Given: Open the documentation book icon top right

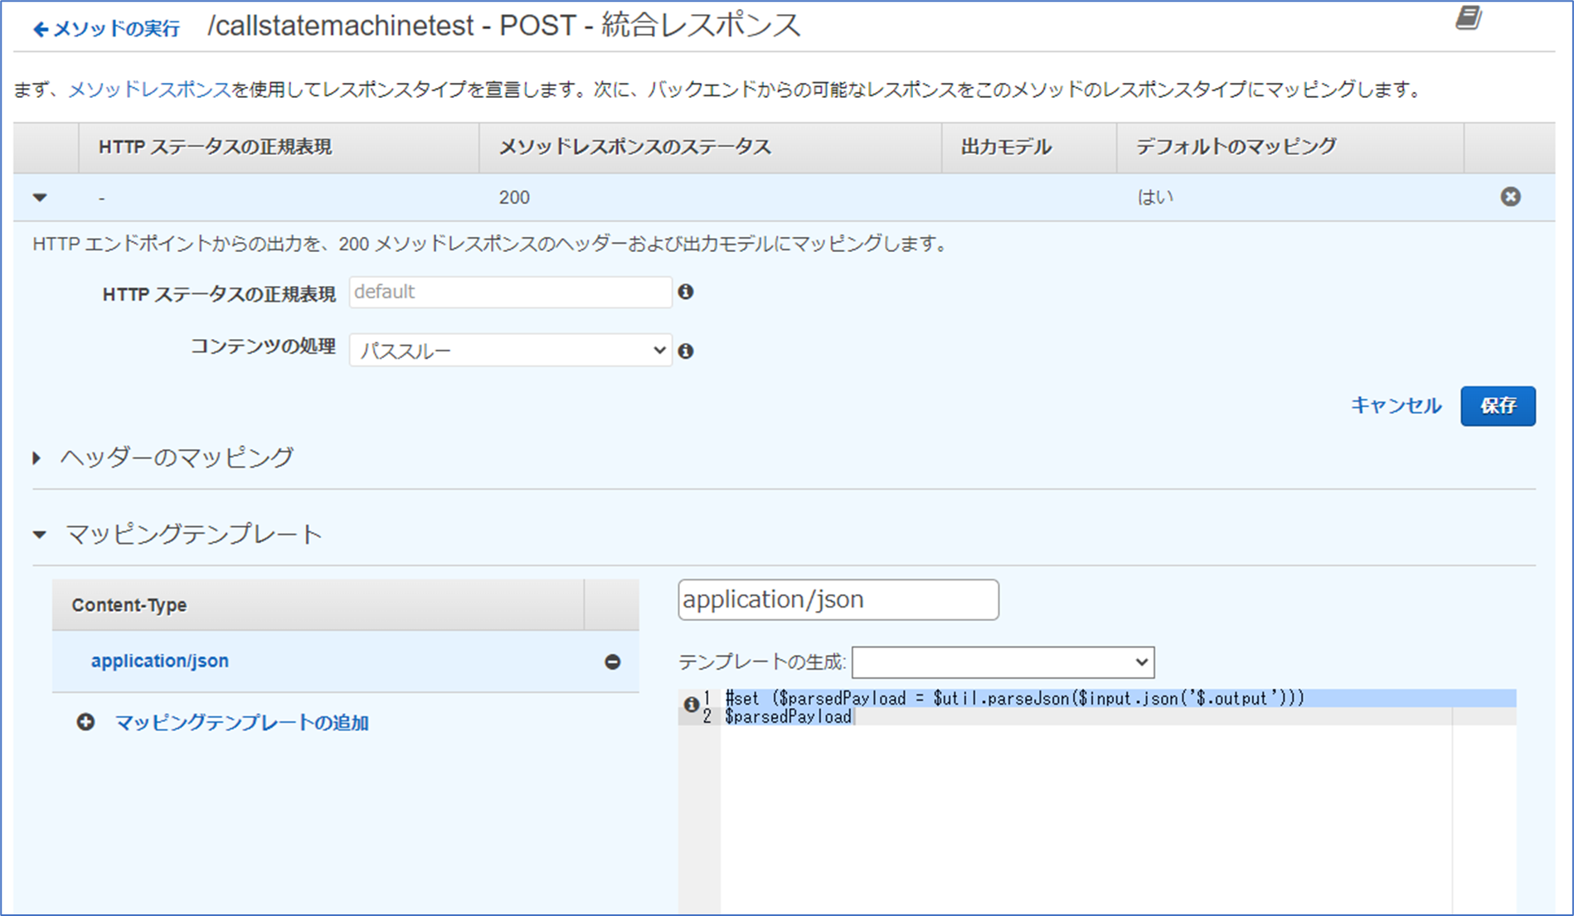Looking at the screenshot, I should (x=1469, y=18).
